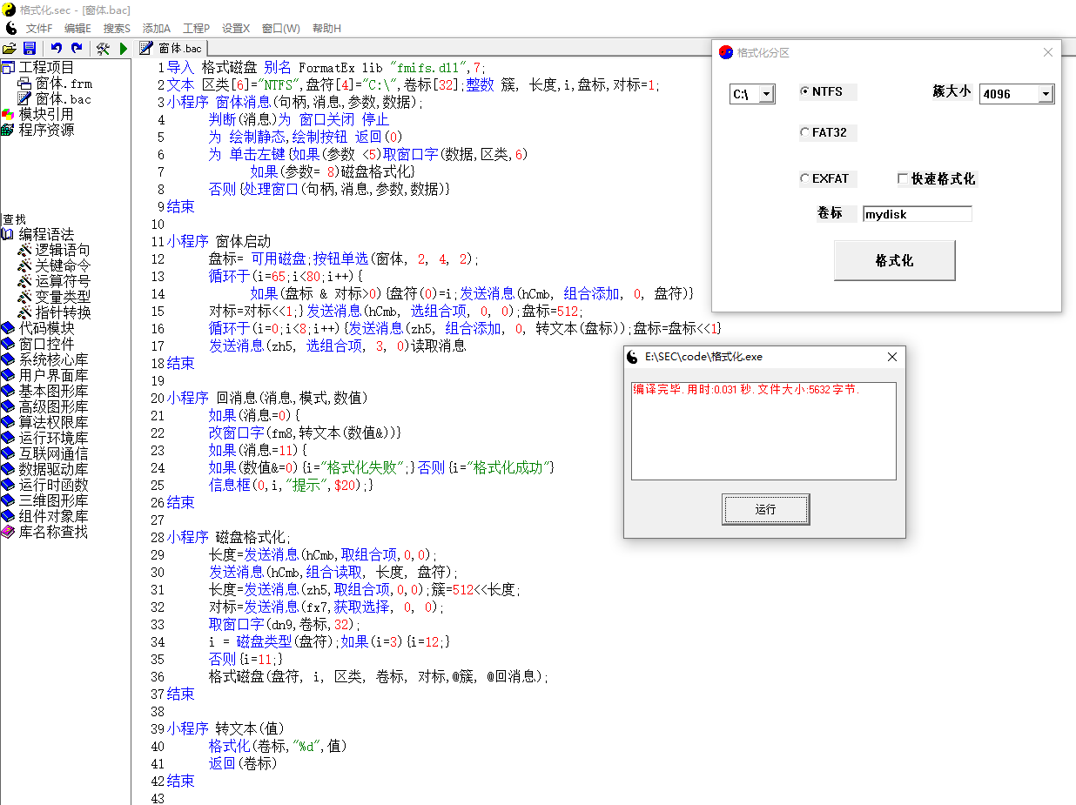Click the icon next to 变量类型
1076x805 pixels.
coord(24,297)
